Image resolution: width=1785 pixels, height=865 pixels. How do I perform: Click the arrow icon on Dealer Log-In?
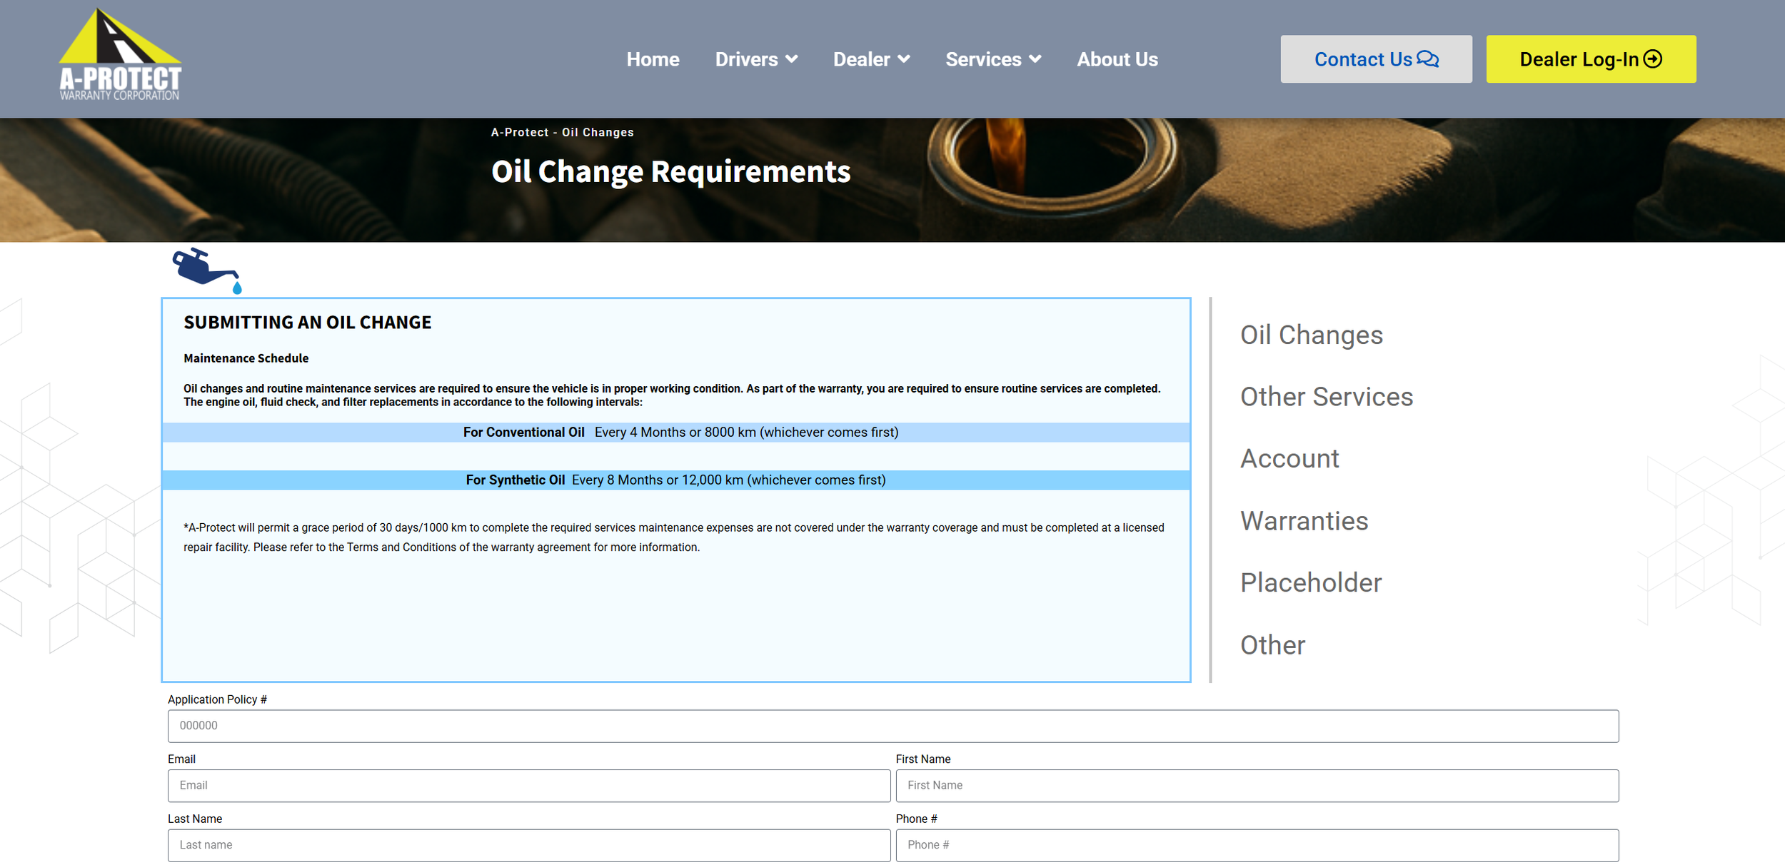click(1653, 59)
